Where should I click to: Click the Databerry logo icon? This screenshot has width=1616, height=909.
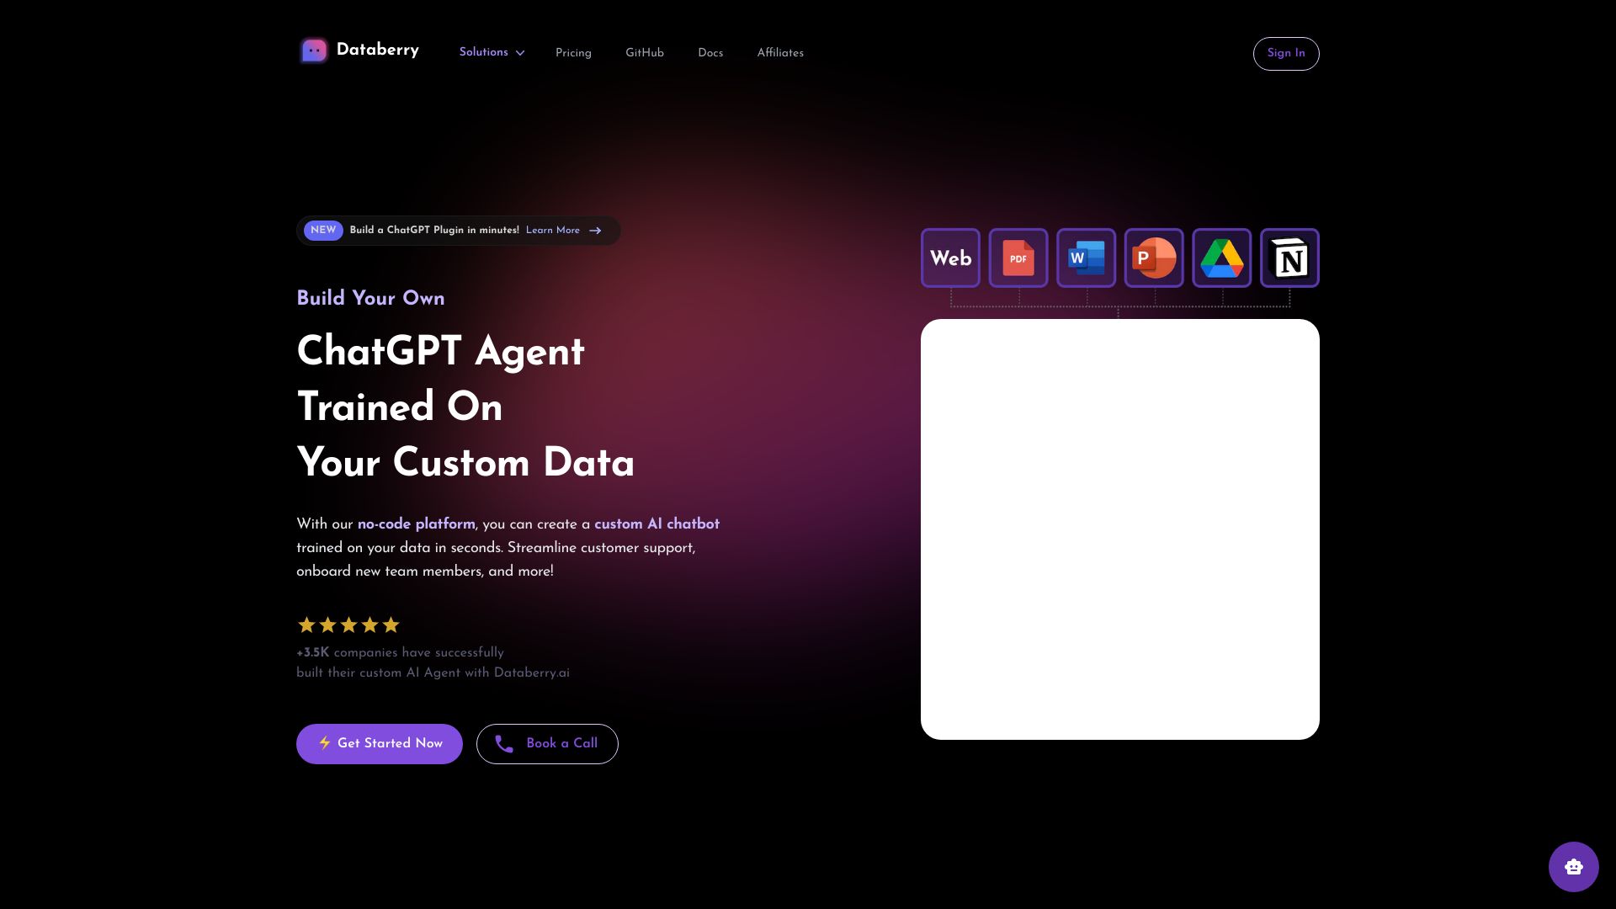coord(314,51)
